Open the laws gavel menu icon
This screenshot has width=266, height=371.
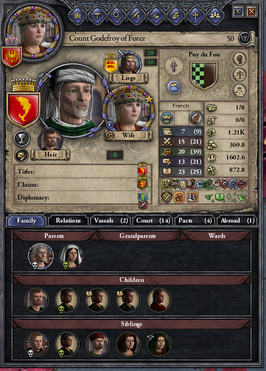point(97,16)
